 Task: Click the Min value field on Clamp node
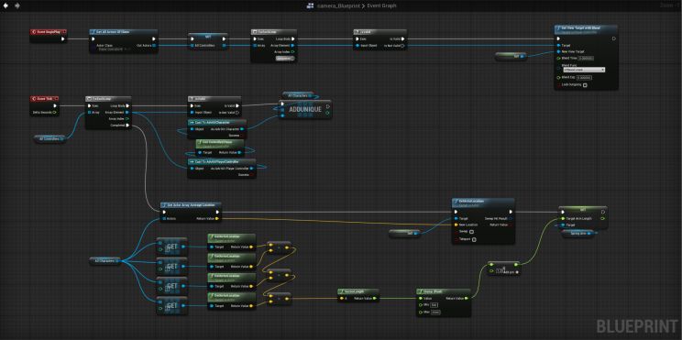tap(434, 305)
